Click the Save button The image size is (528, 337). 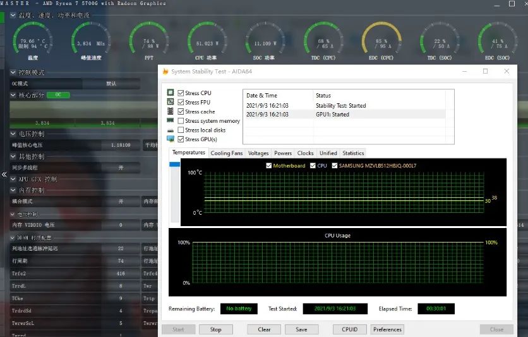[x=301, y=329]
